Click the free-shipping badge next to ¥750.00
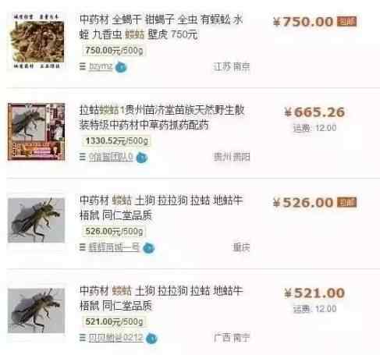The height and width of the screenshot is (355, 380). tap(346, 21)
